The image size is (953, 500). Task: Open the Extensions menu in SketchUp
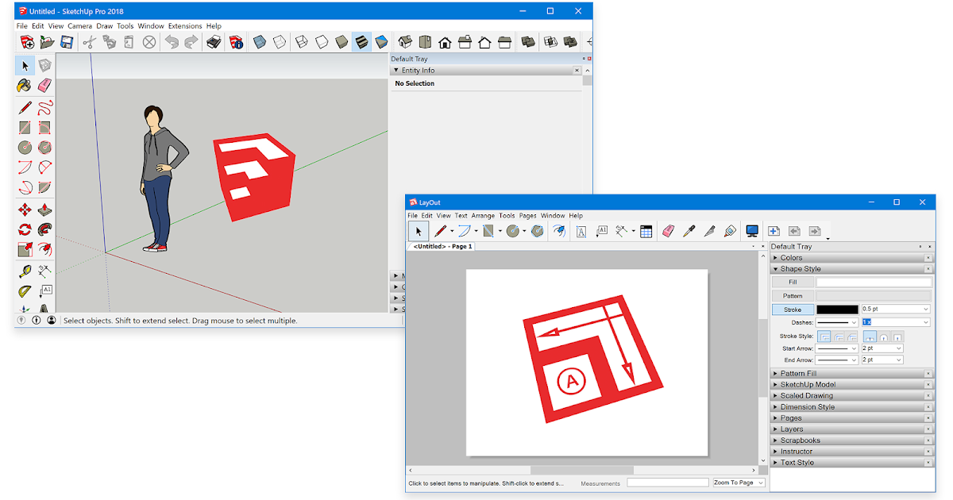pyautogui.click(x=185, y=26)
